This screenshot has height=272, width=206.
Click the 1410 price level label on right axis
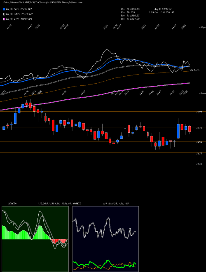199,154
